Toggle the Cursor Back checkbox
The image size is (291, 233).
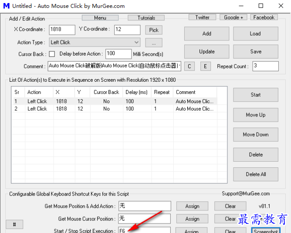point(52,54)
